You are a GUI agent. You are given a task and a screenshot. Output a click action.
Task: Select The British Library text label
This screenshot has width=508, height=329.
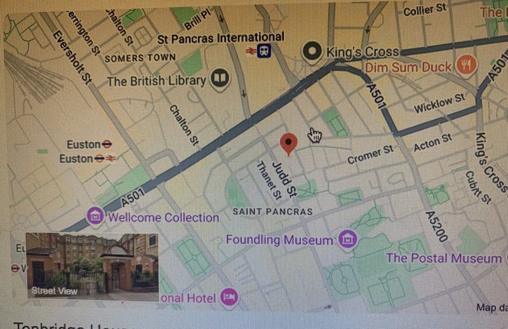(x=156, y=81)
